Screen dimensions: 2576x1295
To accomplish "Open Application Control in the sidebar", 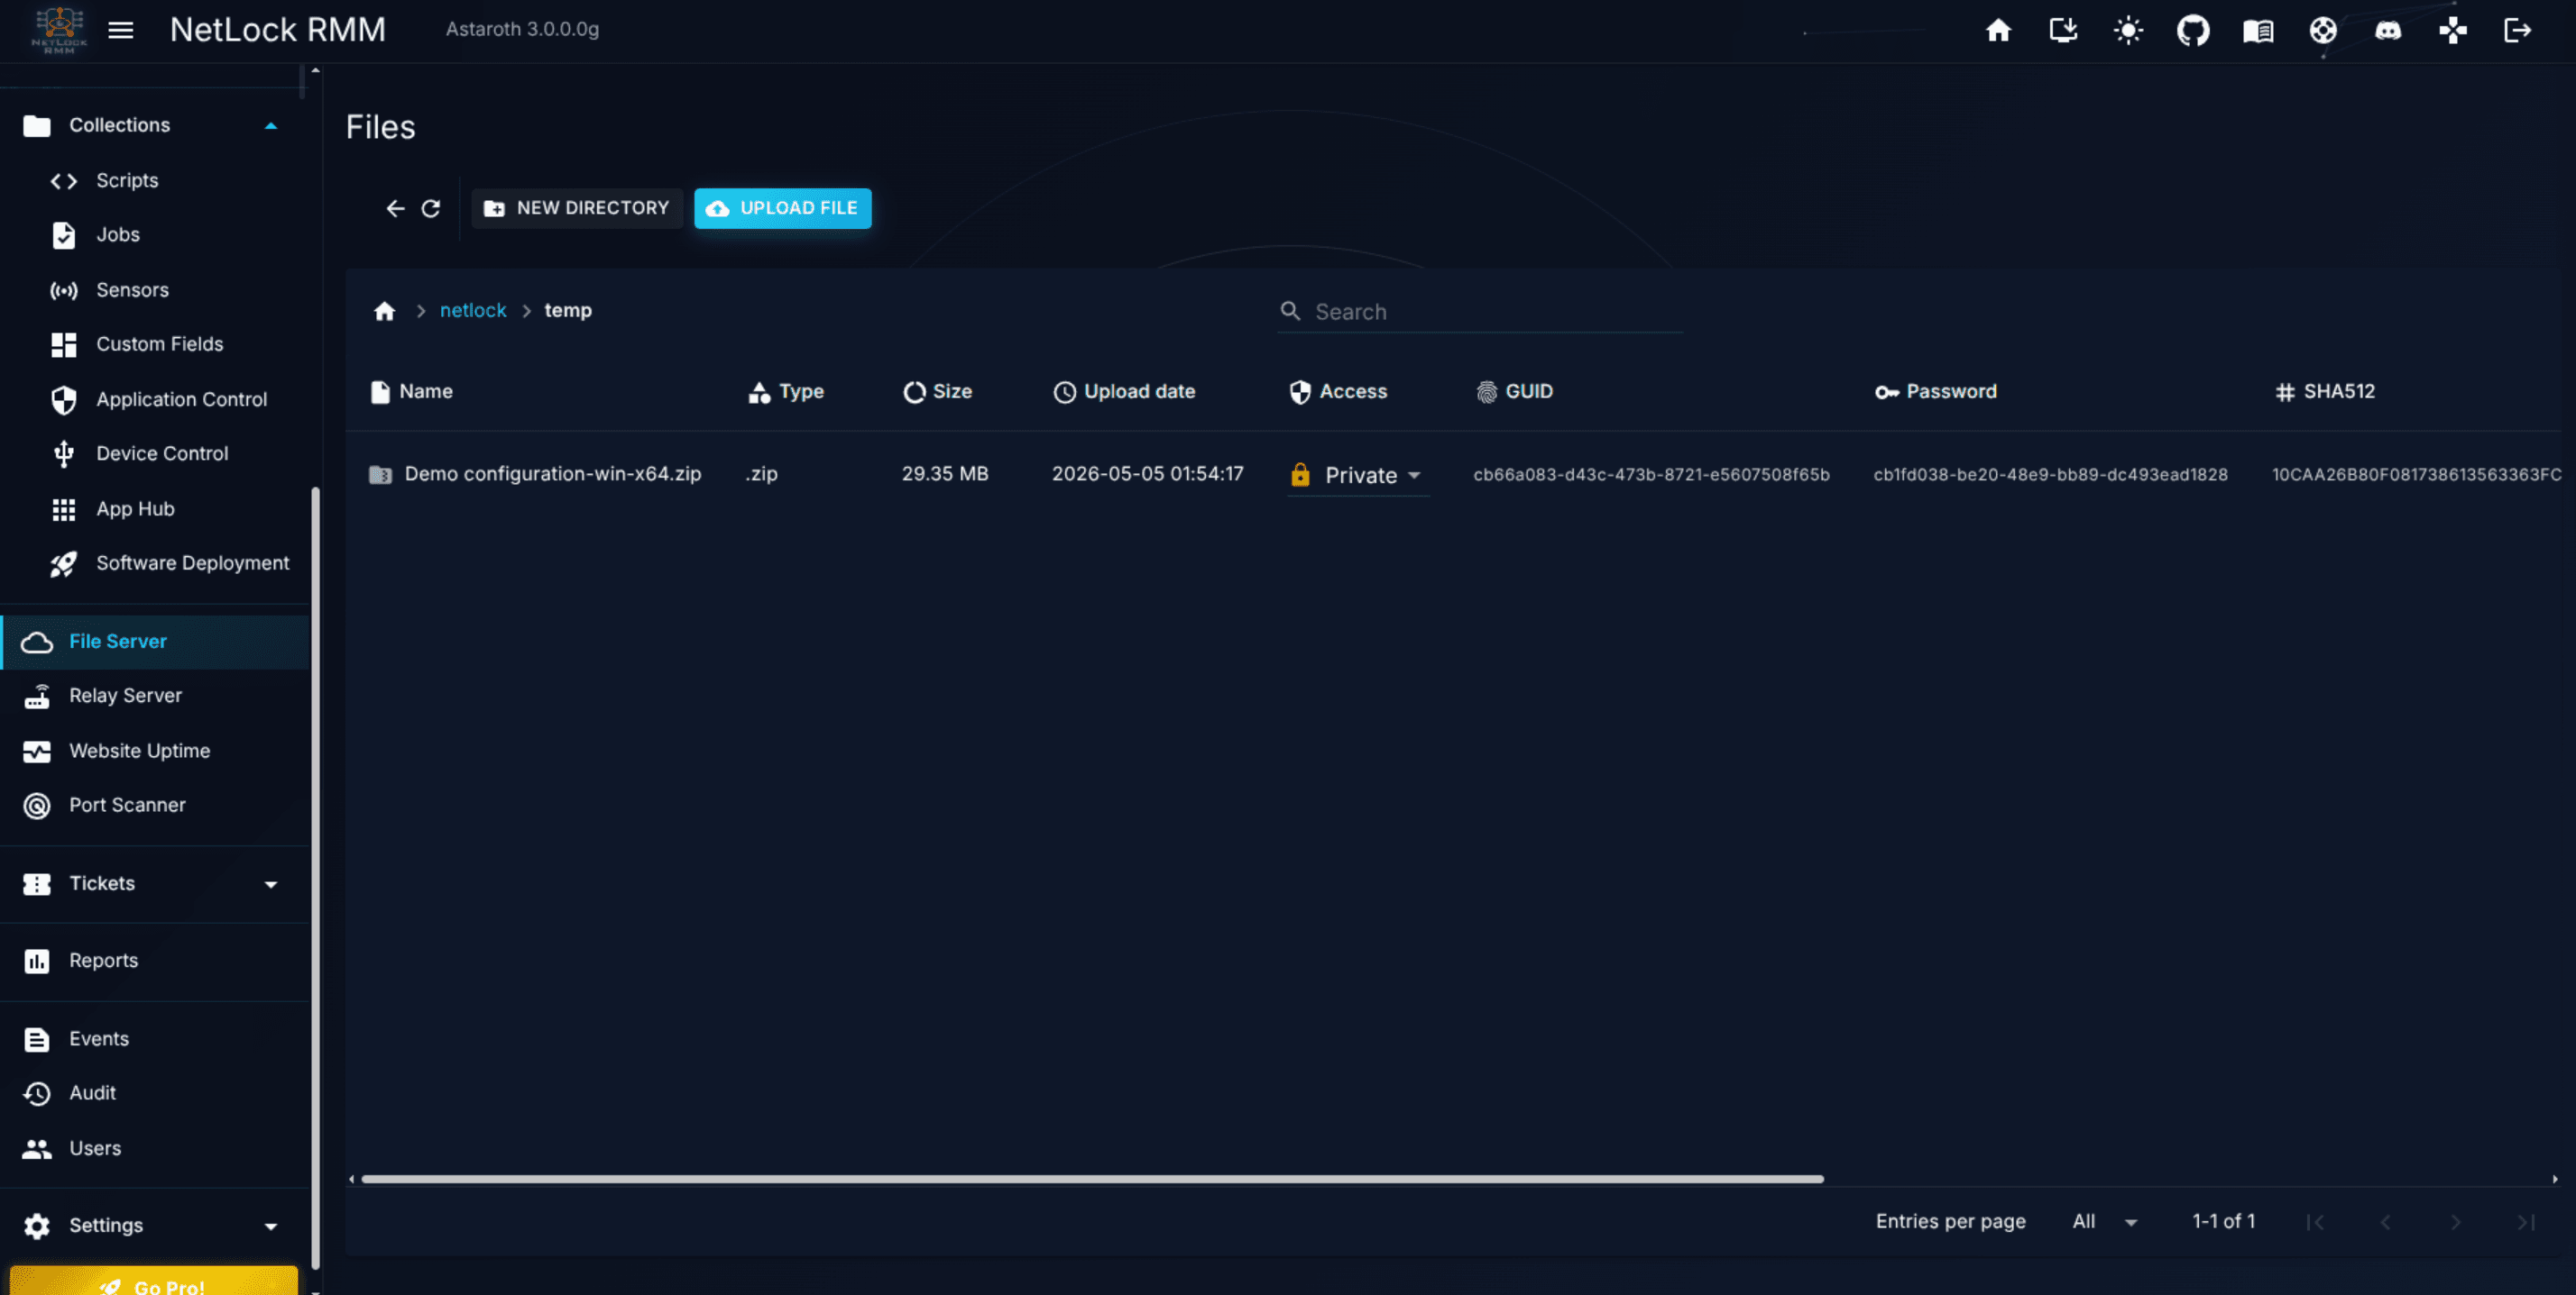I will (155, 398).
